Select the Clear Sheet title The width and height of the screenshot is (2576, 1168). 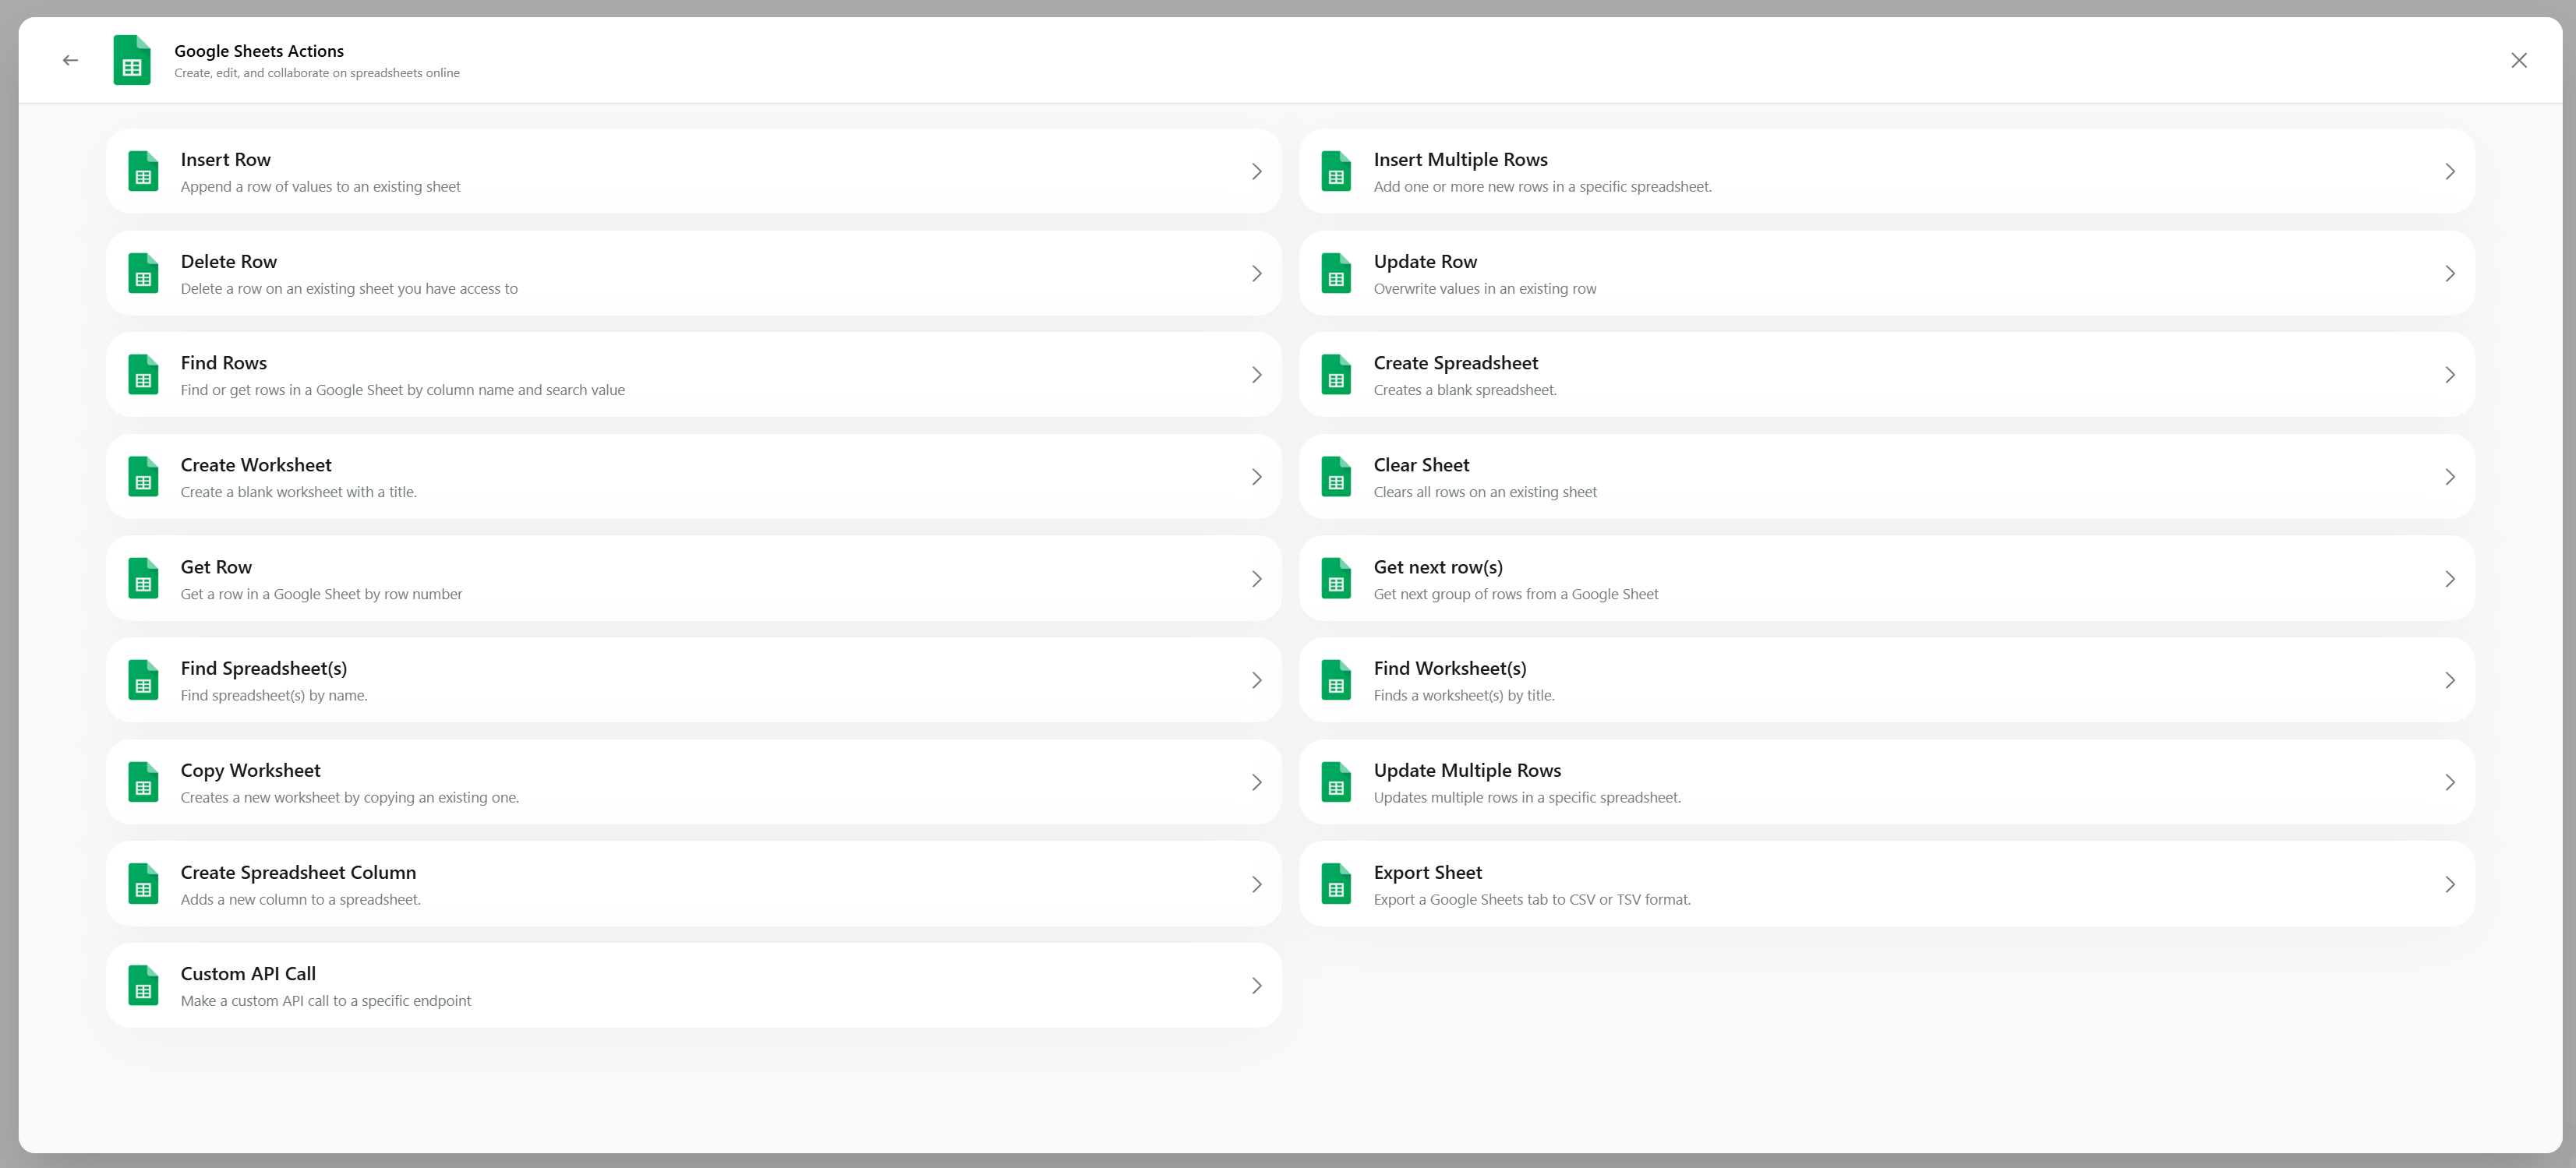click(1421, 465)
